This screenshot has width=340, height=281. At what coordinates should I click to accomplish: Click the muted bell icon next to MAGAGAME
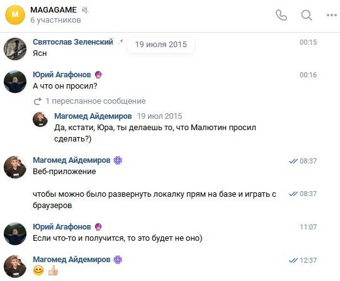pyautogui.click(x=85, y=10)
